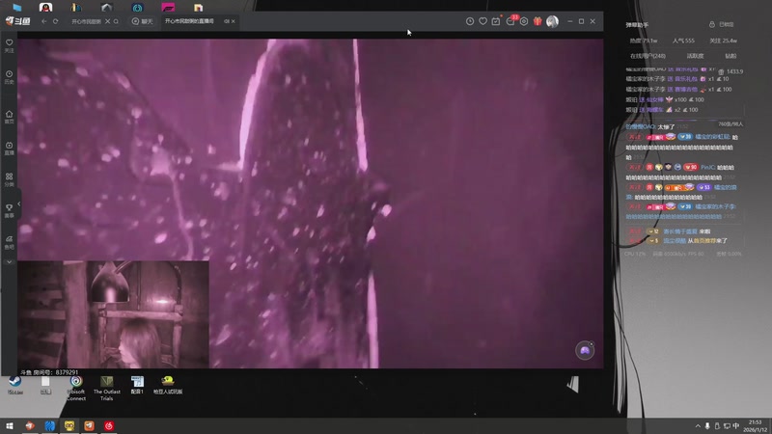
Task: Open watch history clock icon in header
Action: 470,21
